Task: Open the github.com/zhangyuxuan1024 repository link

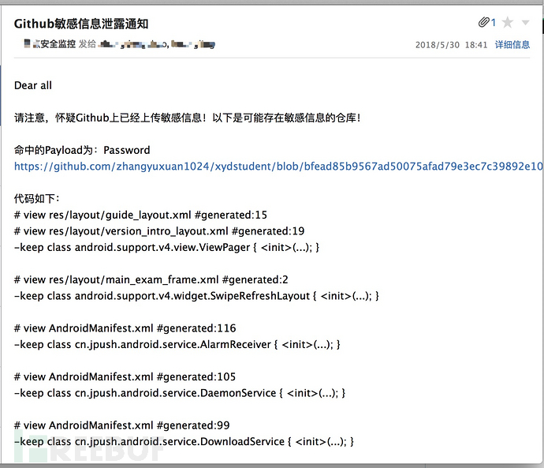Action: click(278, 167)
